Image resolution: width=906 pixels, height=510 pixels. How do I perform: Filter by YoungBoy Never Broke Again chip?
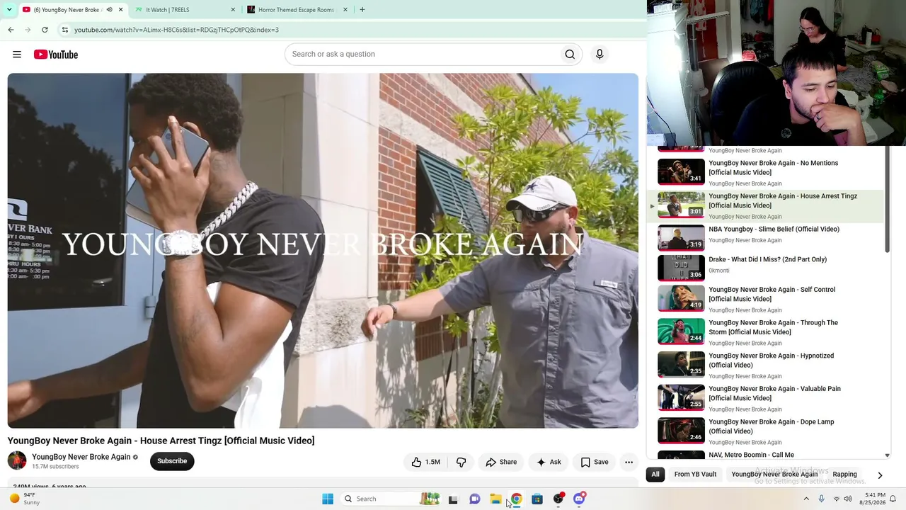[774, 475]
